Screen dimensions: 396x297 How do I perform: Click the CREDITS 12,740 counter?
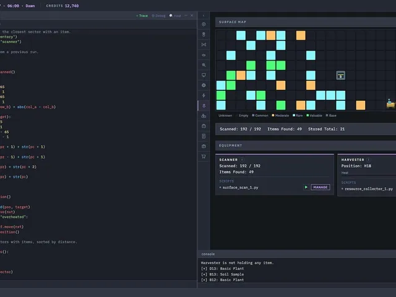coord(62,6)
